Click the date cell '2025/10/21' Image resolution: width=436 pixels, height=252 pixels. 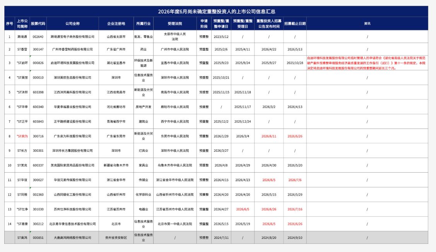coord(221,77)
